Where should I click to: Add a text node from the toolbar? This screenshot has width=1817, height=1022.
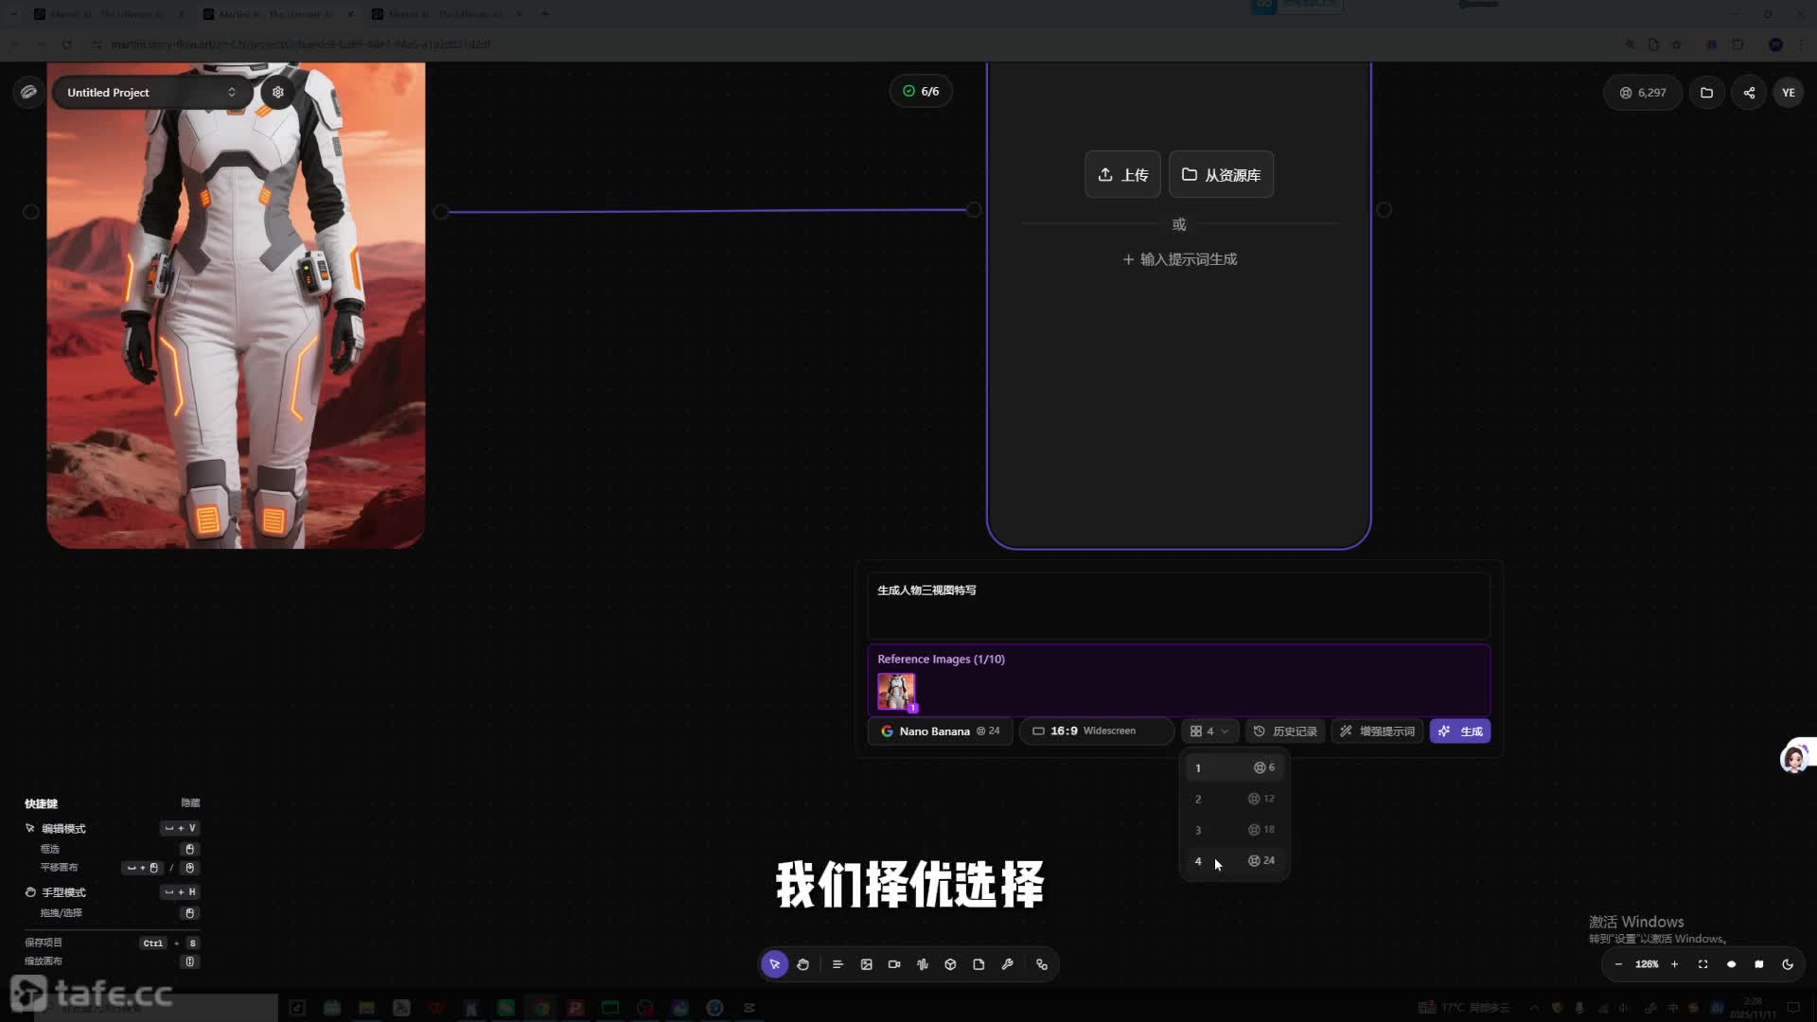pos(838,964)
